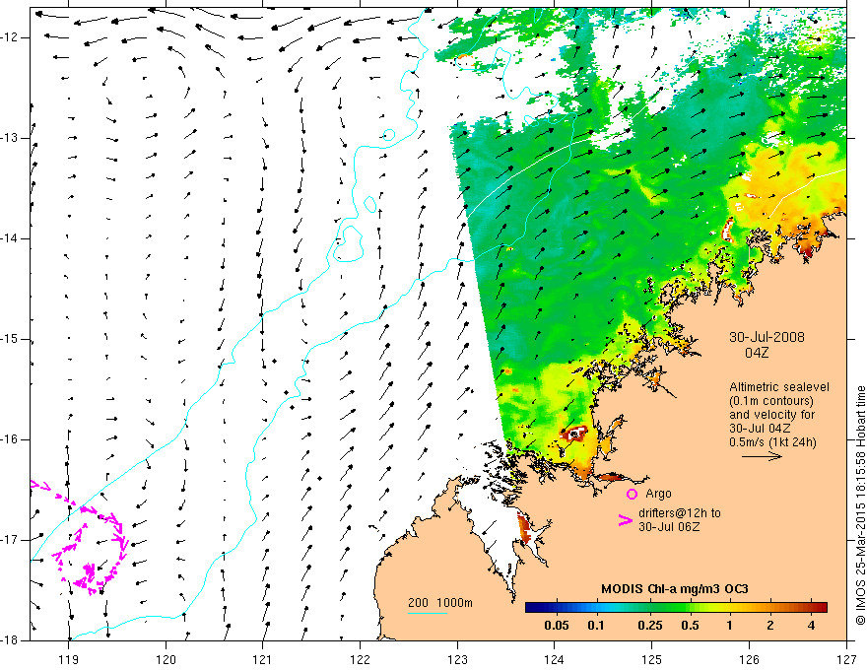This screenshot has width=867, height=670.
Task: Click the 127 longitude axis label
Action: 846,659
